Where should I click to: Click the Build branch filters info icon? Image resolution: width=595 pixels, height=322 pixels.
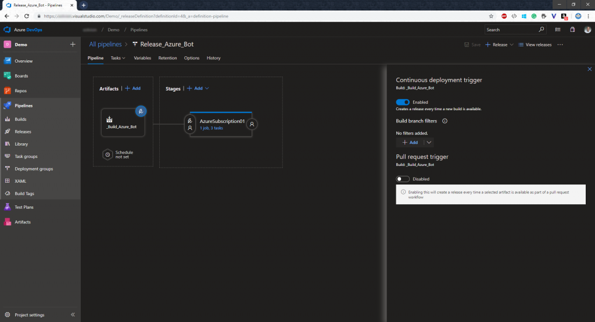point(445,121)
